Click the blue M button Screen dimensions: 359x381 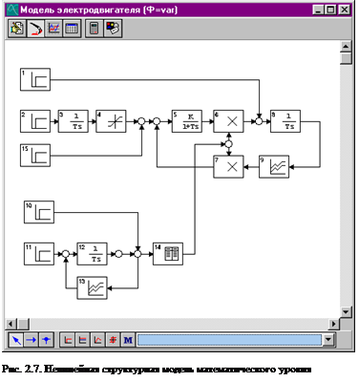[128, 340]
